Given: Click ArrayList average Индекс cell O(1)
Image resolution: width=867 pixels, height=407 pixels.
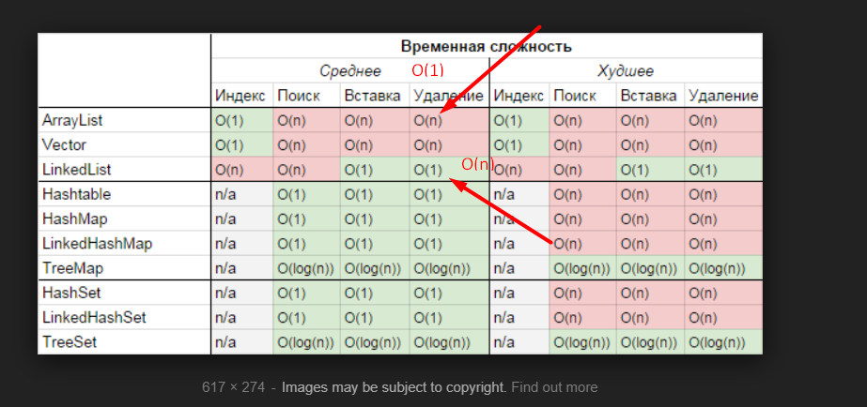Looking at the screenshot, I should (x=242, y=120).
